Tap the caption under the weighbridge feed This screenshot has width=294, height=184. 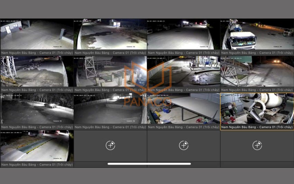pyautogui.click(x=37, y=165)
